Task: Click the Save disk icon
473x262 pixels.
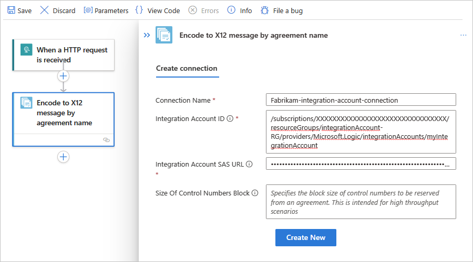Action: (11, 10)
